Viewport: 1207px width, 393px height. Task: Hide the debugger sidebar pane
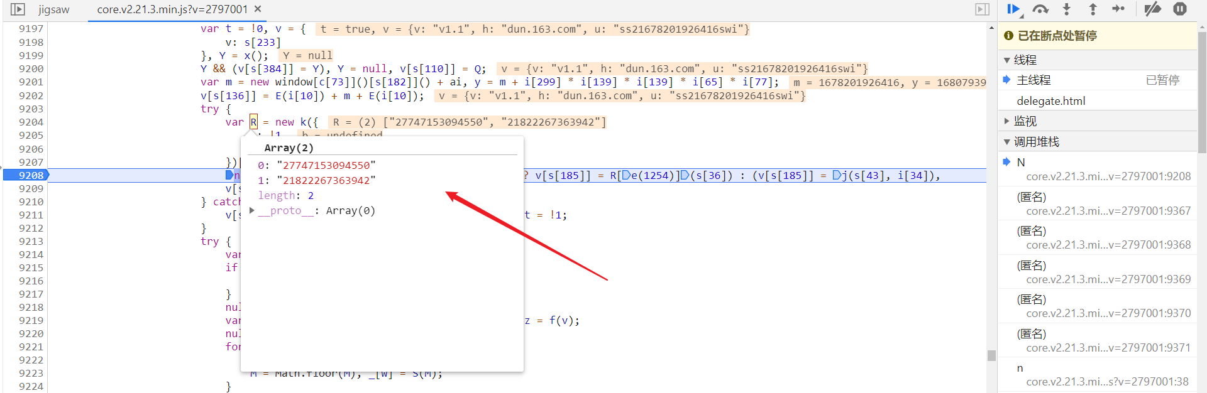pyautogui.click(x=982, y=9)
